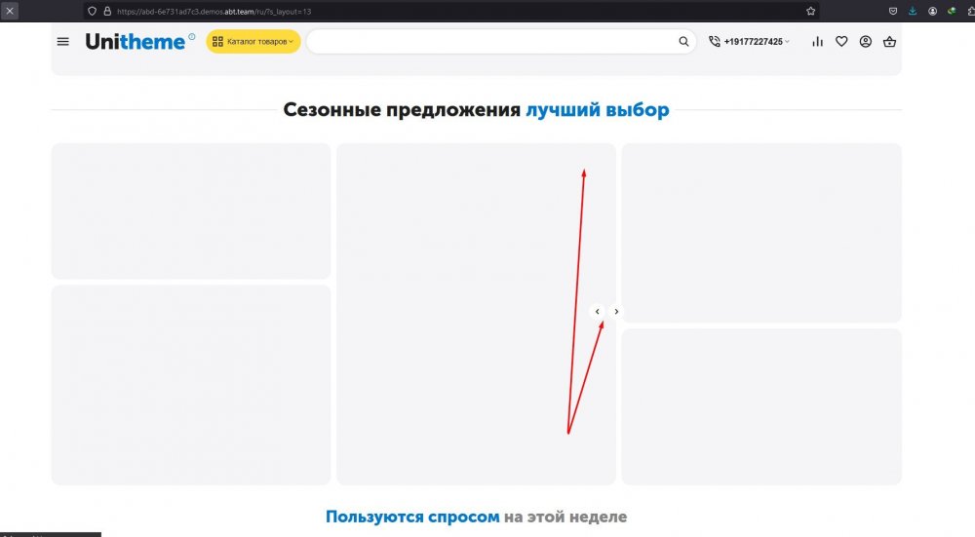Click the small info circle by the logo
This screenshot has height=537, width=975.
pos(191,37)
